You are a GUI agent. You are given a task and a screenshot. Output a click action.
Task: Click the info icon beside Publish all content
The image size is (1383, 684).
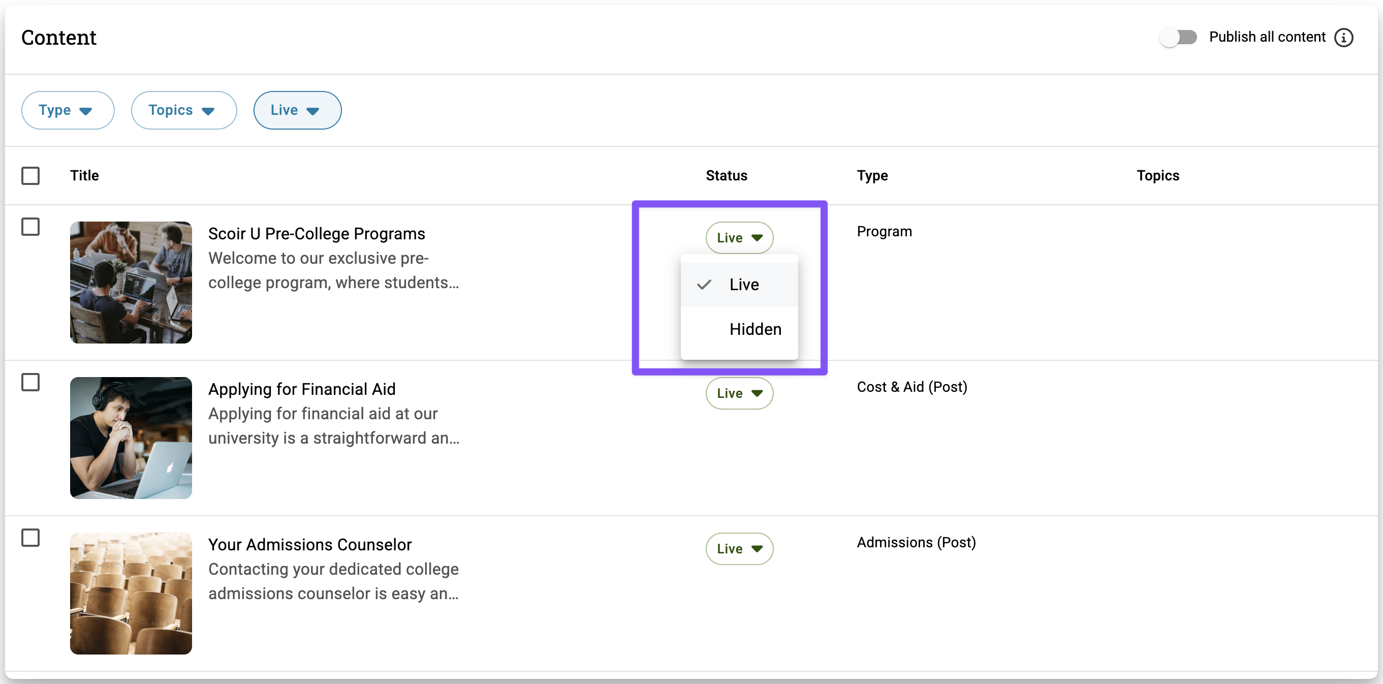click(1343, 38)
